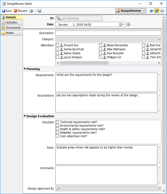The height and width of the screenshot is (194, 167).
Task: Click into the Risks text area
Action: point(106,155)
